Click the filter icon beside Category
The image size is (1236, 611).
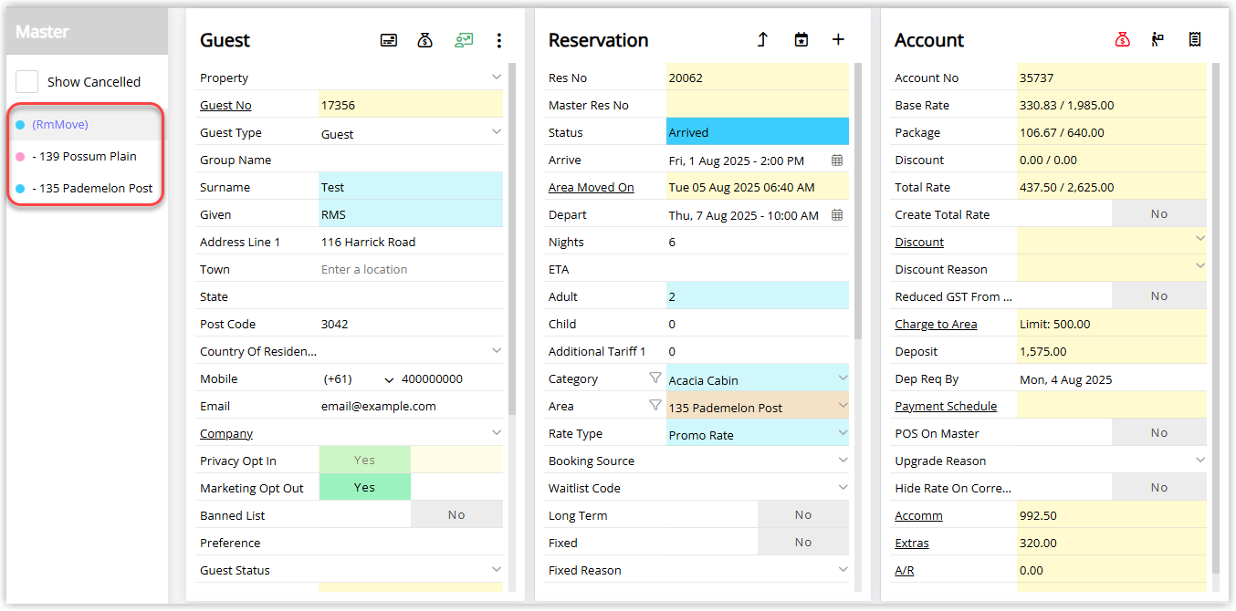(x=655, y=378)
